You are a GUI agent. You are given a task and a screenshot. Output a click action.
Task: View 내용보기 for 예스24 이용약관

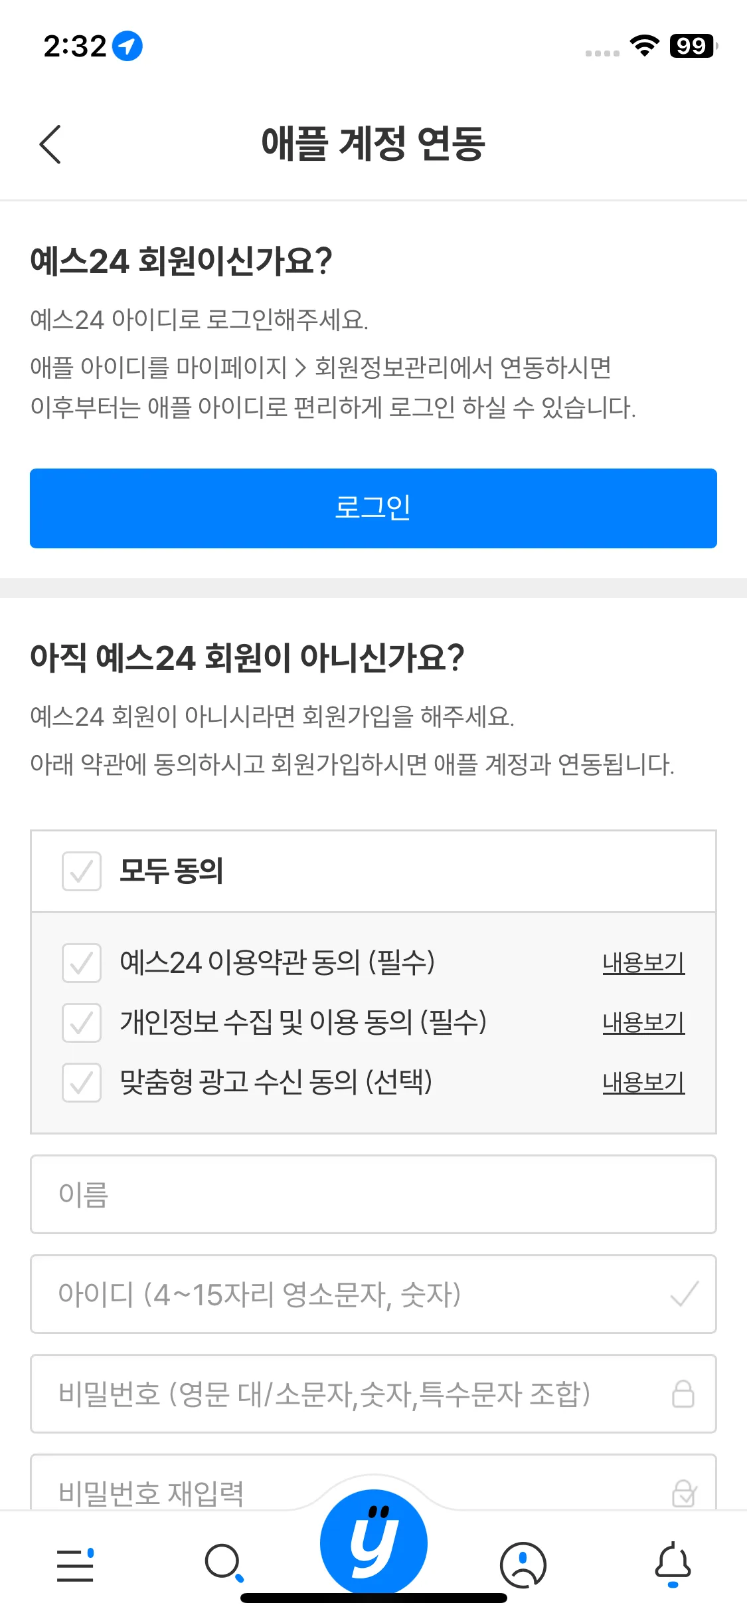click(643, 963)
